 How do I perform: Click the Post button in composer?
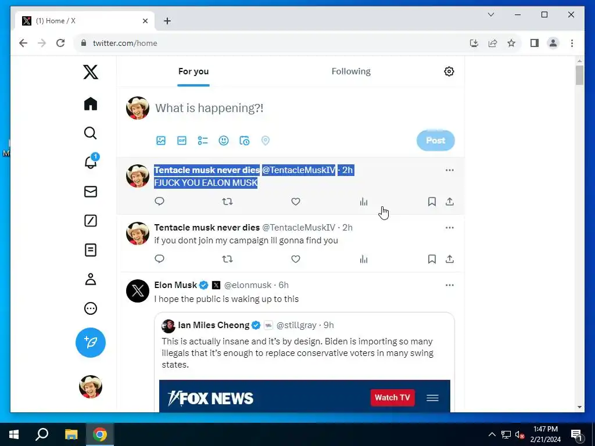(x=436, y=141)
